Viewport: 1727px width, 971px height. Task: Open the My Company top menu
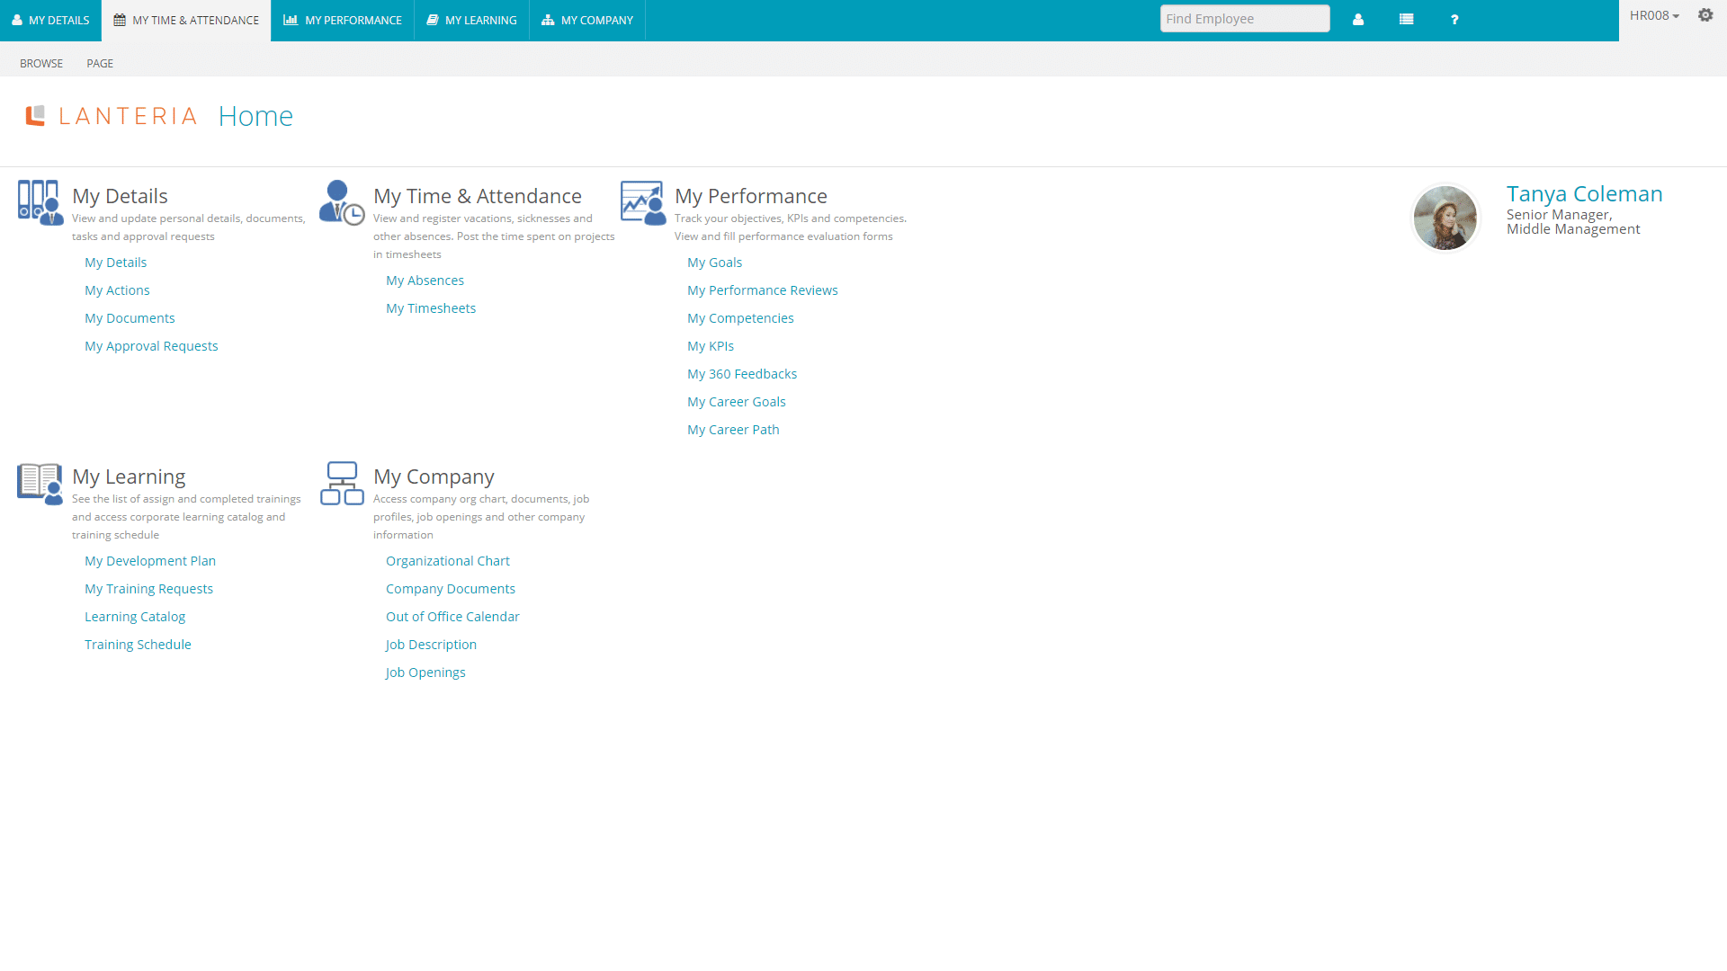pos(587,20)
